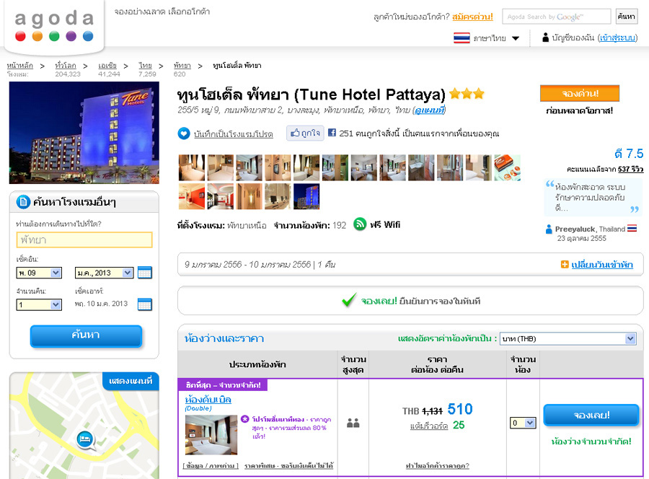649x479 pixels.
Task: Click the 7.5 rating score
Action: point(635,154)
